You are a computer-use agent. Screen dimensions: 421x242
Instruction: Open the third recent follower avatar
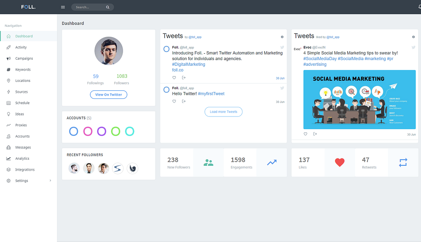tap(103, 168)
